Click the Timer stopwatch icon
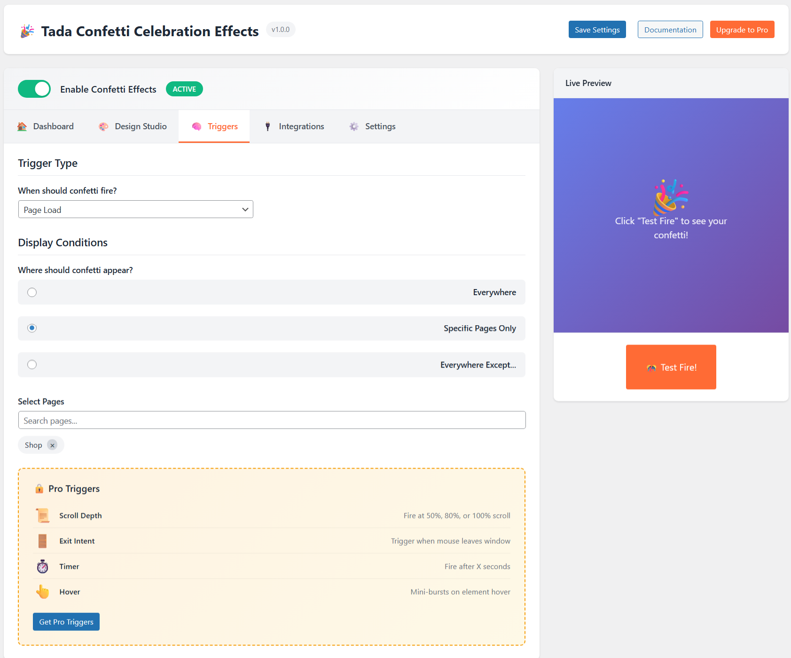The image size is (791, 658). point(43,566)
